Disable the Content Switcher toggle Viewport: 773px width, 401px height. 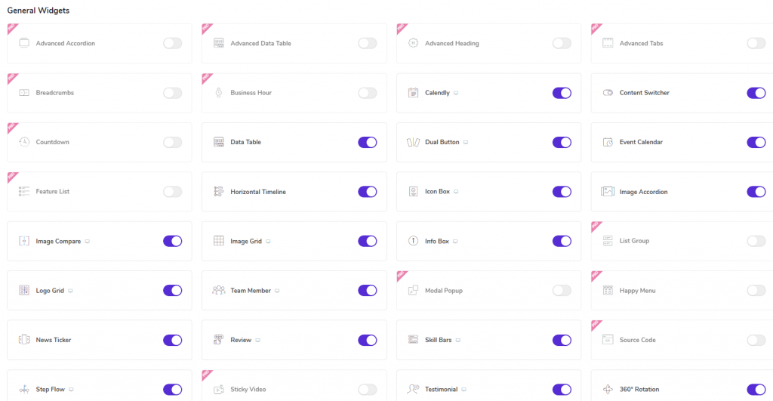coord(756,93)
